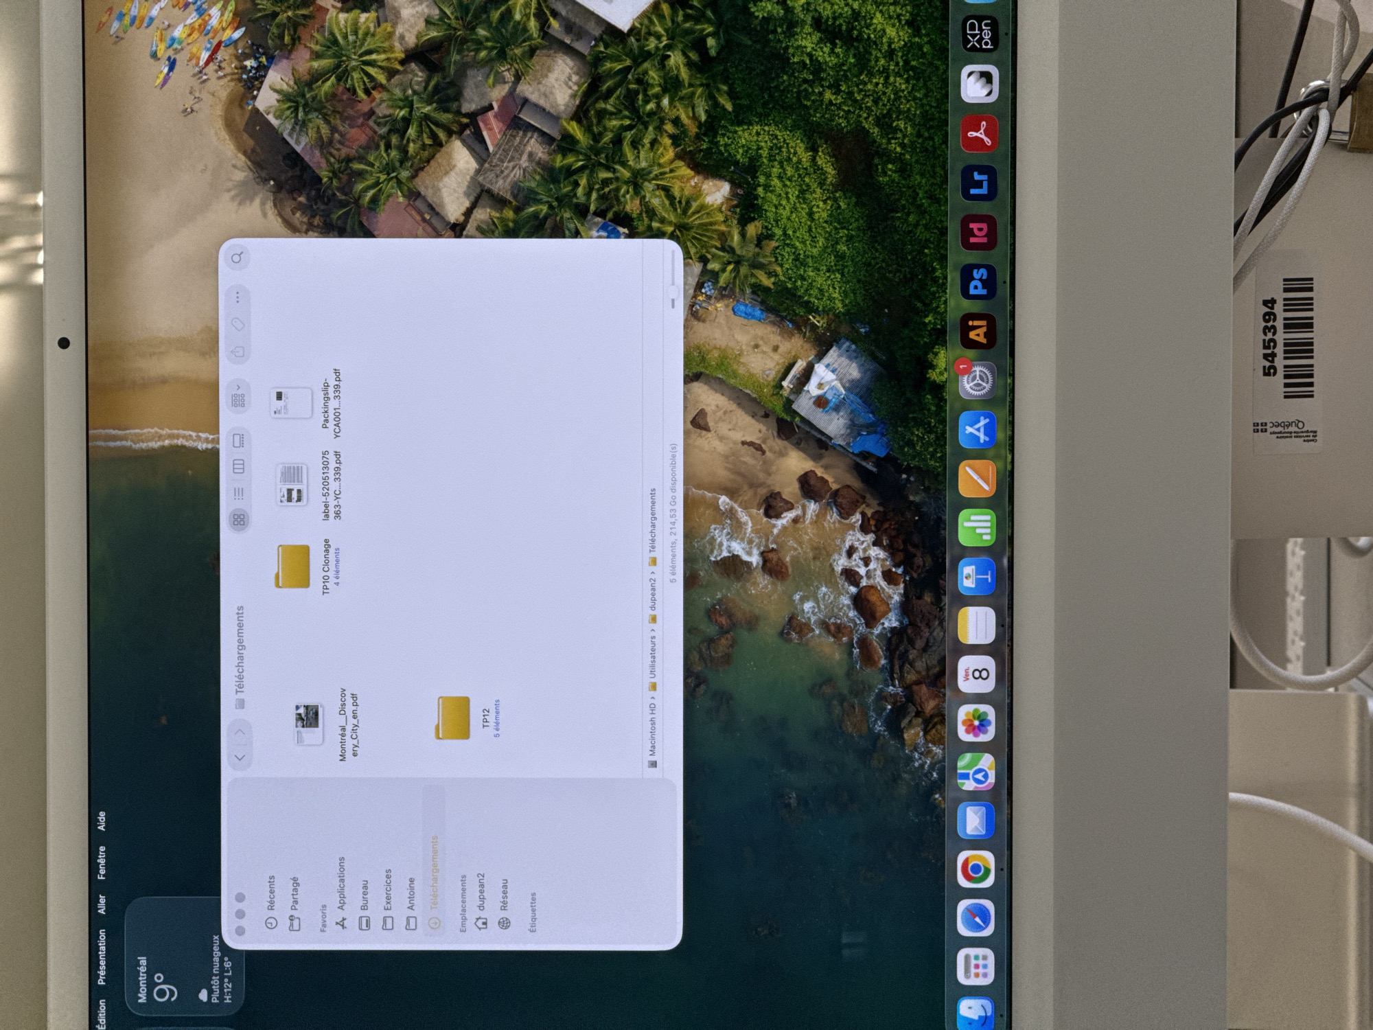The image size is (1373, 1030).
Task: Open Photos from the Dock
Action: pos(976,723)
